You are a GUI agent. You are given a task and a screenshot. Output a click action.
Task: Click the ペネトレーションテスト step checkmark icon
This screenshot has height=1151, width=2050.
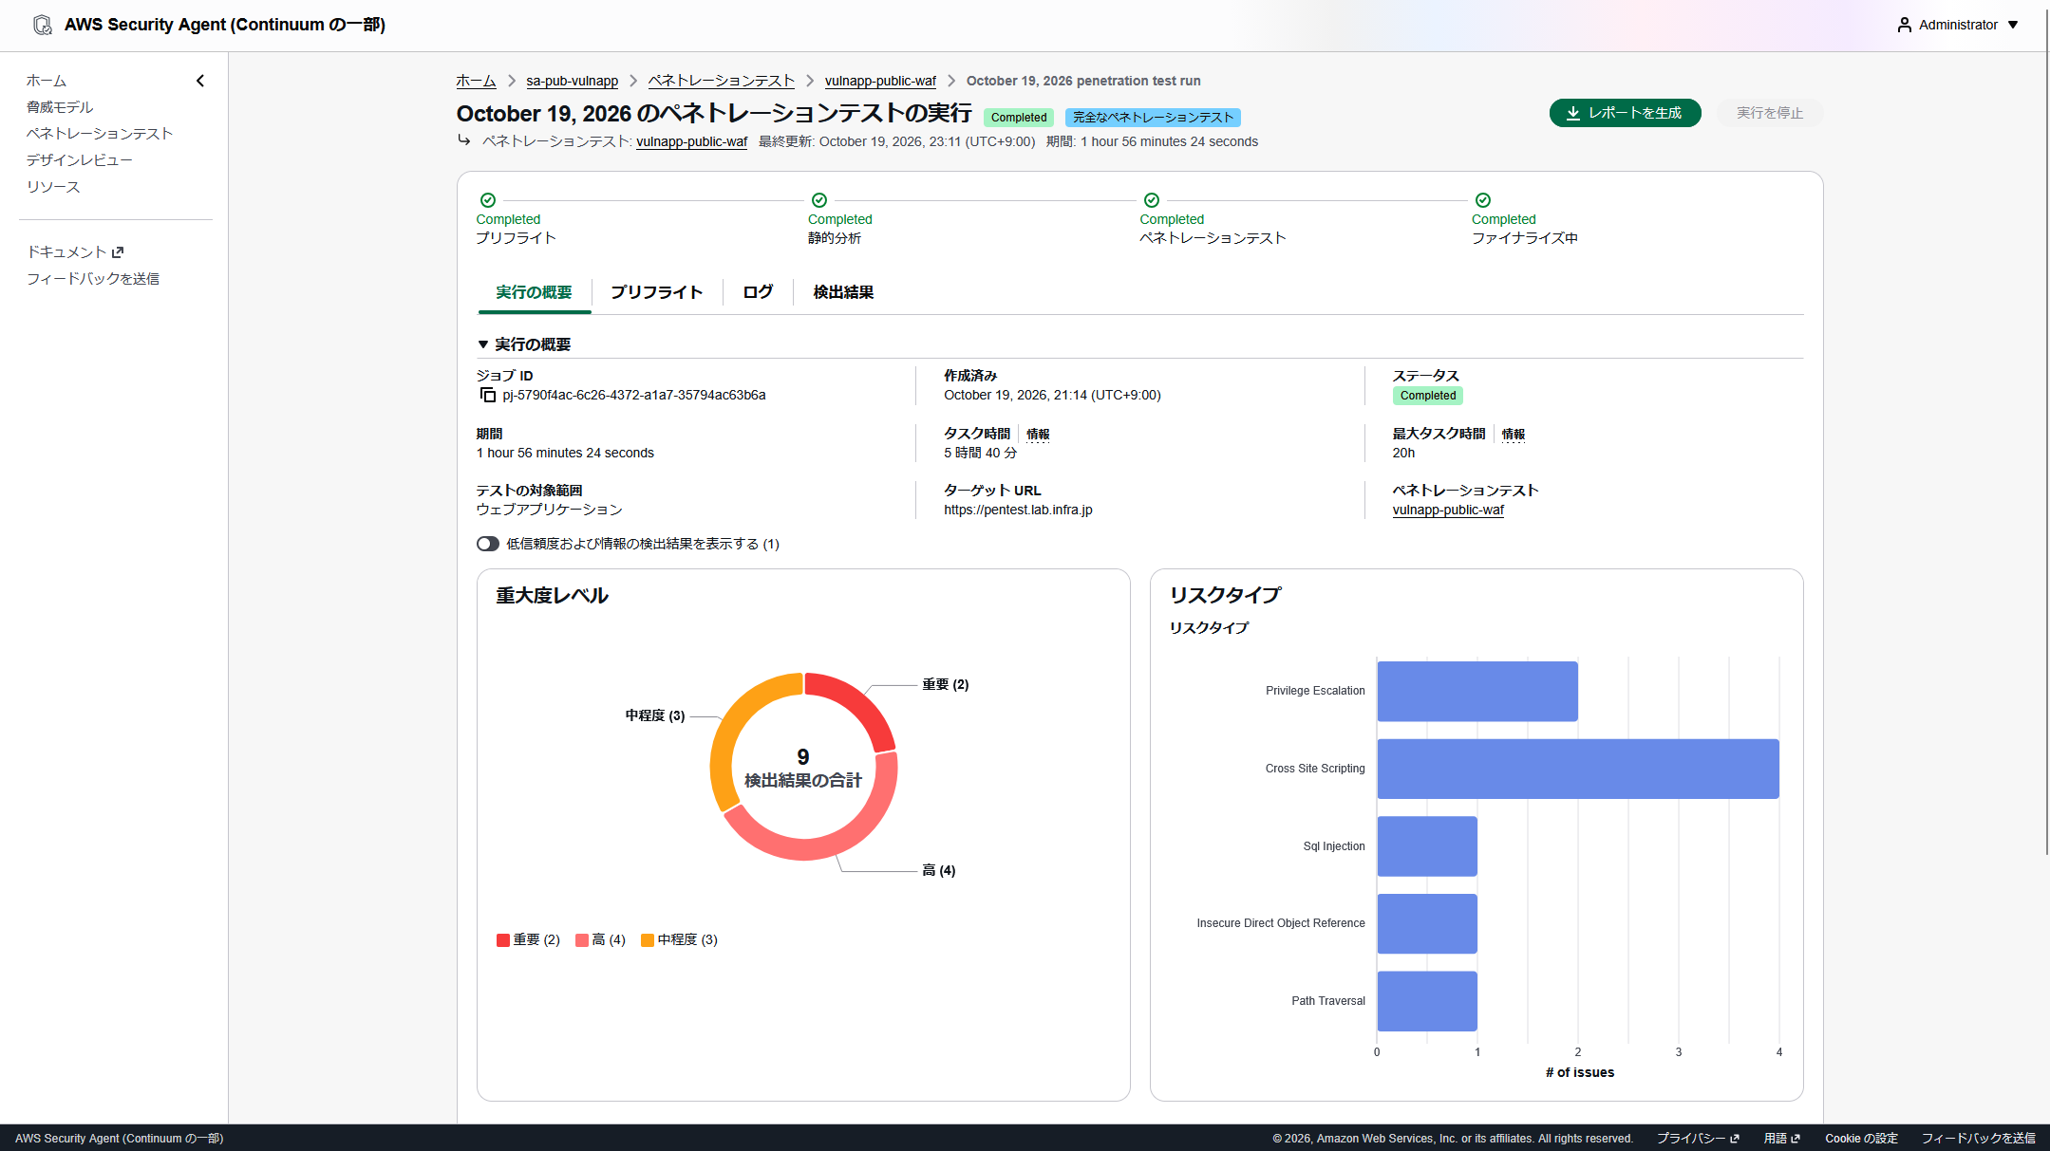coord(1152,200)
